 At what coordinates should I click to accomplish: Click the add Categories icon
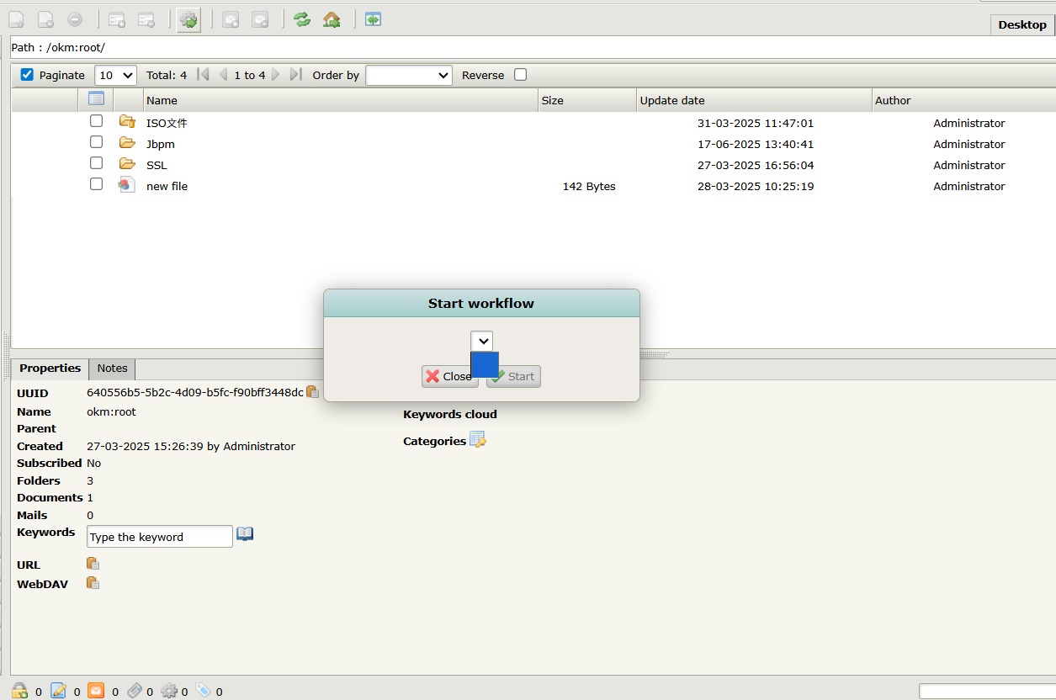[x=477, y=440]
